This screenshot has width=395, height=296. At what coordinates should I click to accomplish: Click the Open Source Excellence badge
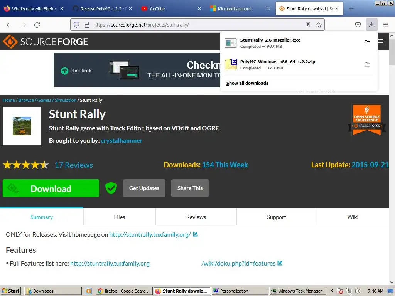coord(367,120)
